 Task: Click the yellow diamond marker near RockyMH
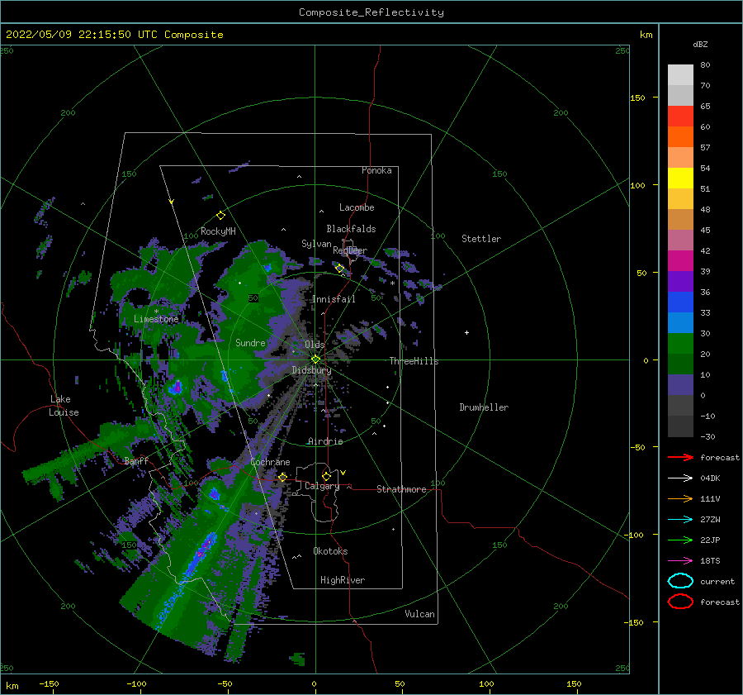(x=220, y=216)
